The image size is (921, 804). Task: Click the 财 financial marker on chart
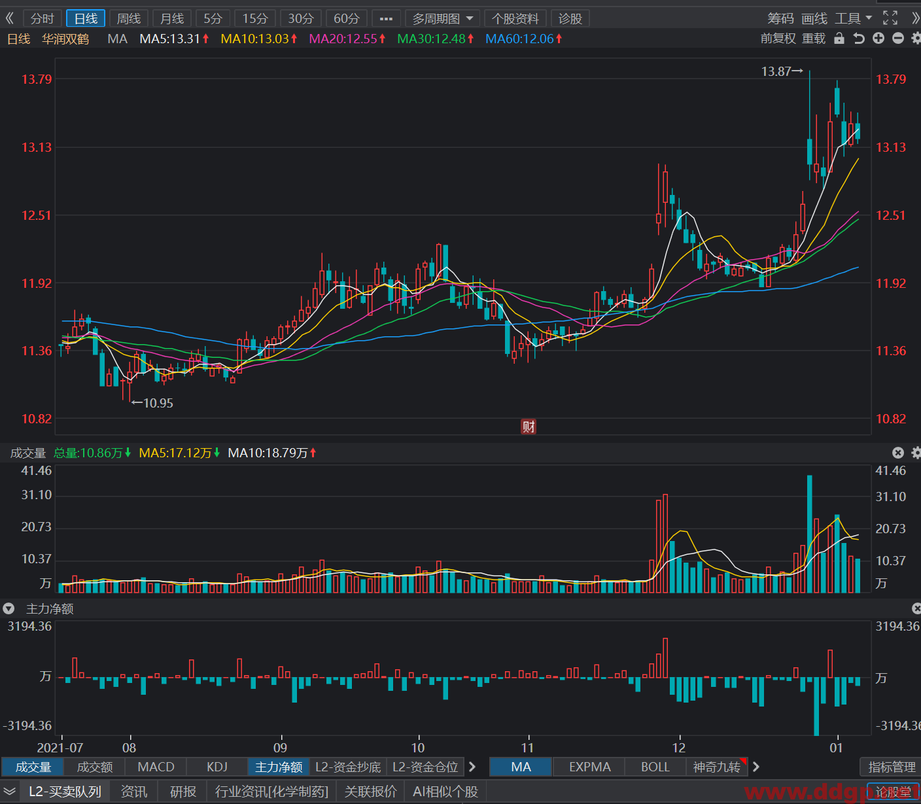[x=529, y=427]
